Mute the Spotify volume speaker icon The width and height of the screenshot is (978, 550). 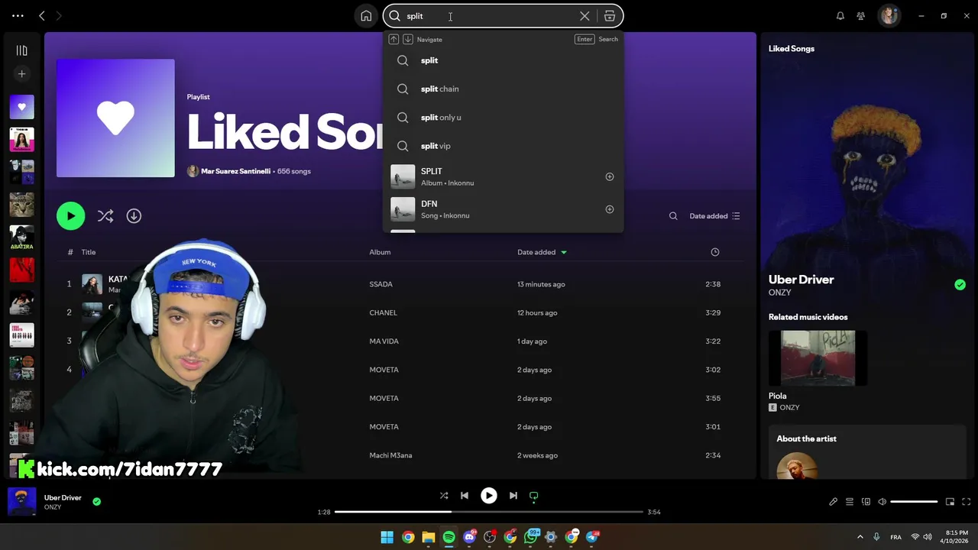(x=882, y=502)
